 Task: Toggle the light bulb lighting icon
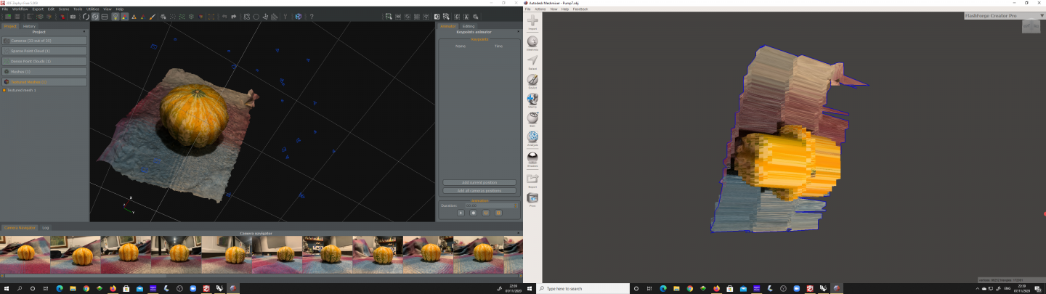(115, 17)
